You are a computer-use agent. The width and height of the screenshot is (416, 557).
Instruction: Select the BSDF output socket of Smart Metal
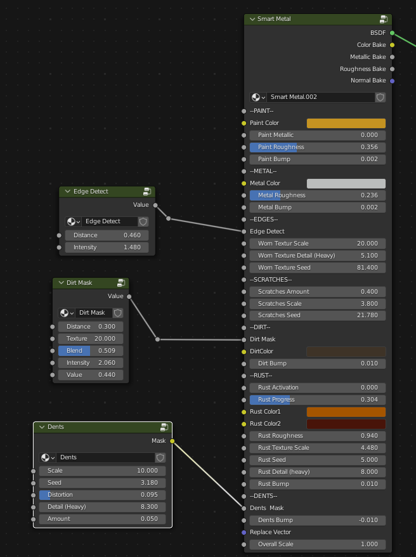pos(393,32)
